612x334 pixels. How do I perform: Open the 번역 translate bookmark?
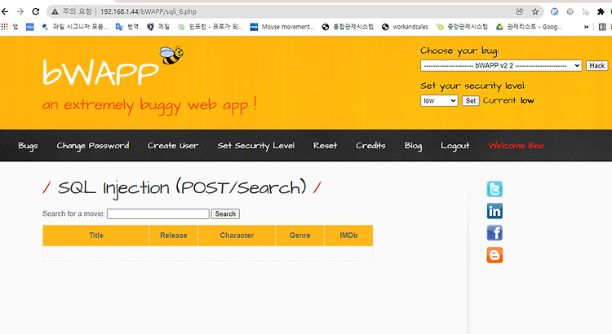pyautogui.click(x=127, y=27)
